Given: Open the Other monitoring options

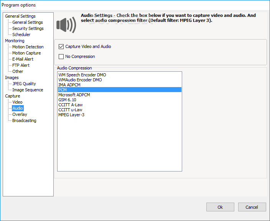Looking at the screenshot, I should pyautogui.click(x=18, y=71).
